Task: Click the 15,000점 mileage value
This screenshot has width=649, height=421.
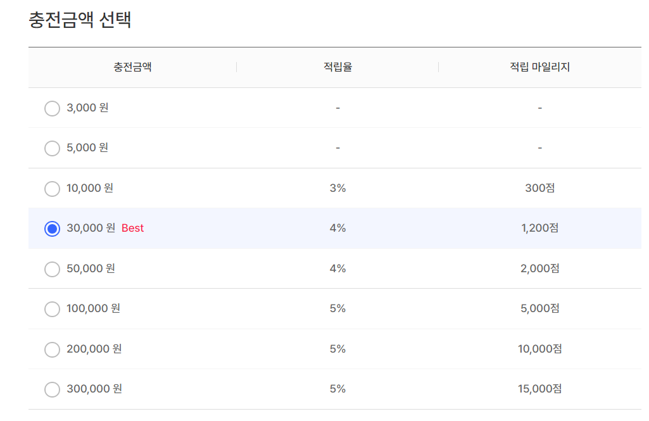Action: click(539, 389)
